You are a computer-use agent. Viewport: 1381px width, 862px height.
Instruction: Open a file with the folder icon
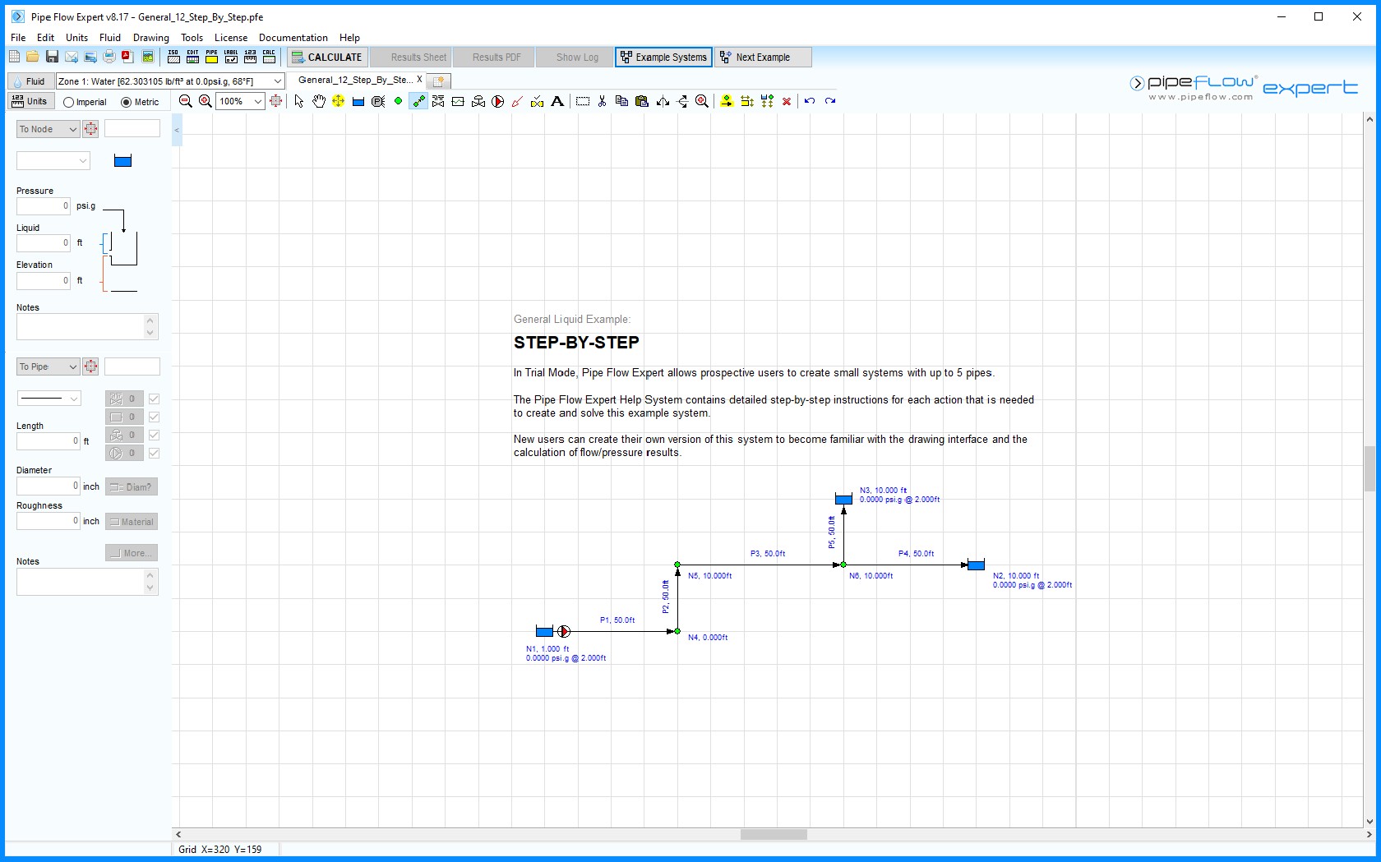(x=32, y=57)
